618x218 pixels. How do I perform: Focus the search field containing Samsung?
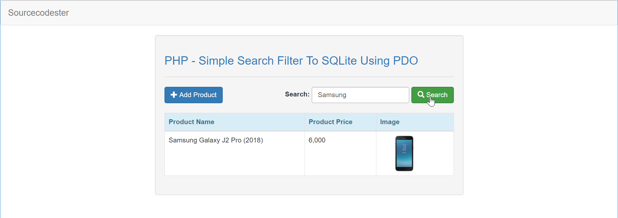(x=360, y=95)
